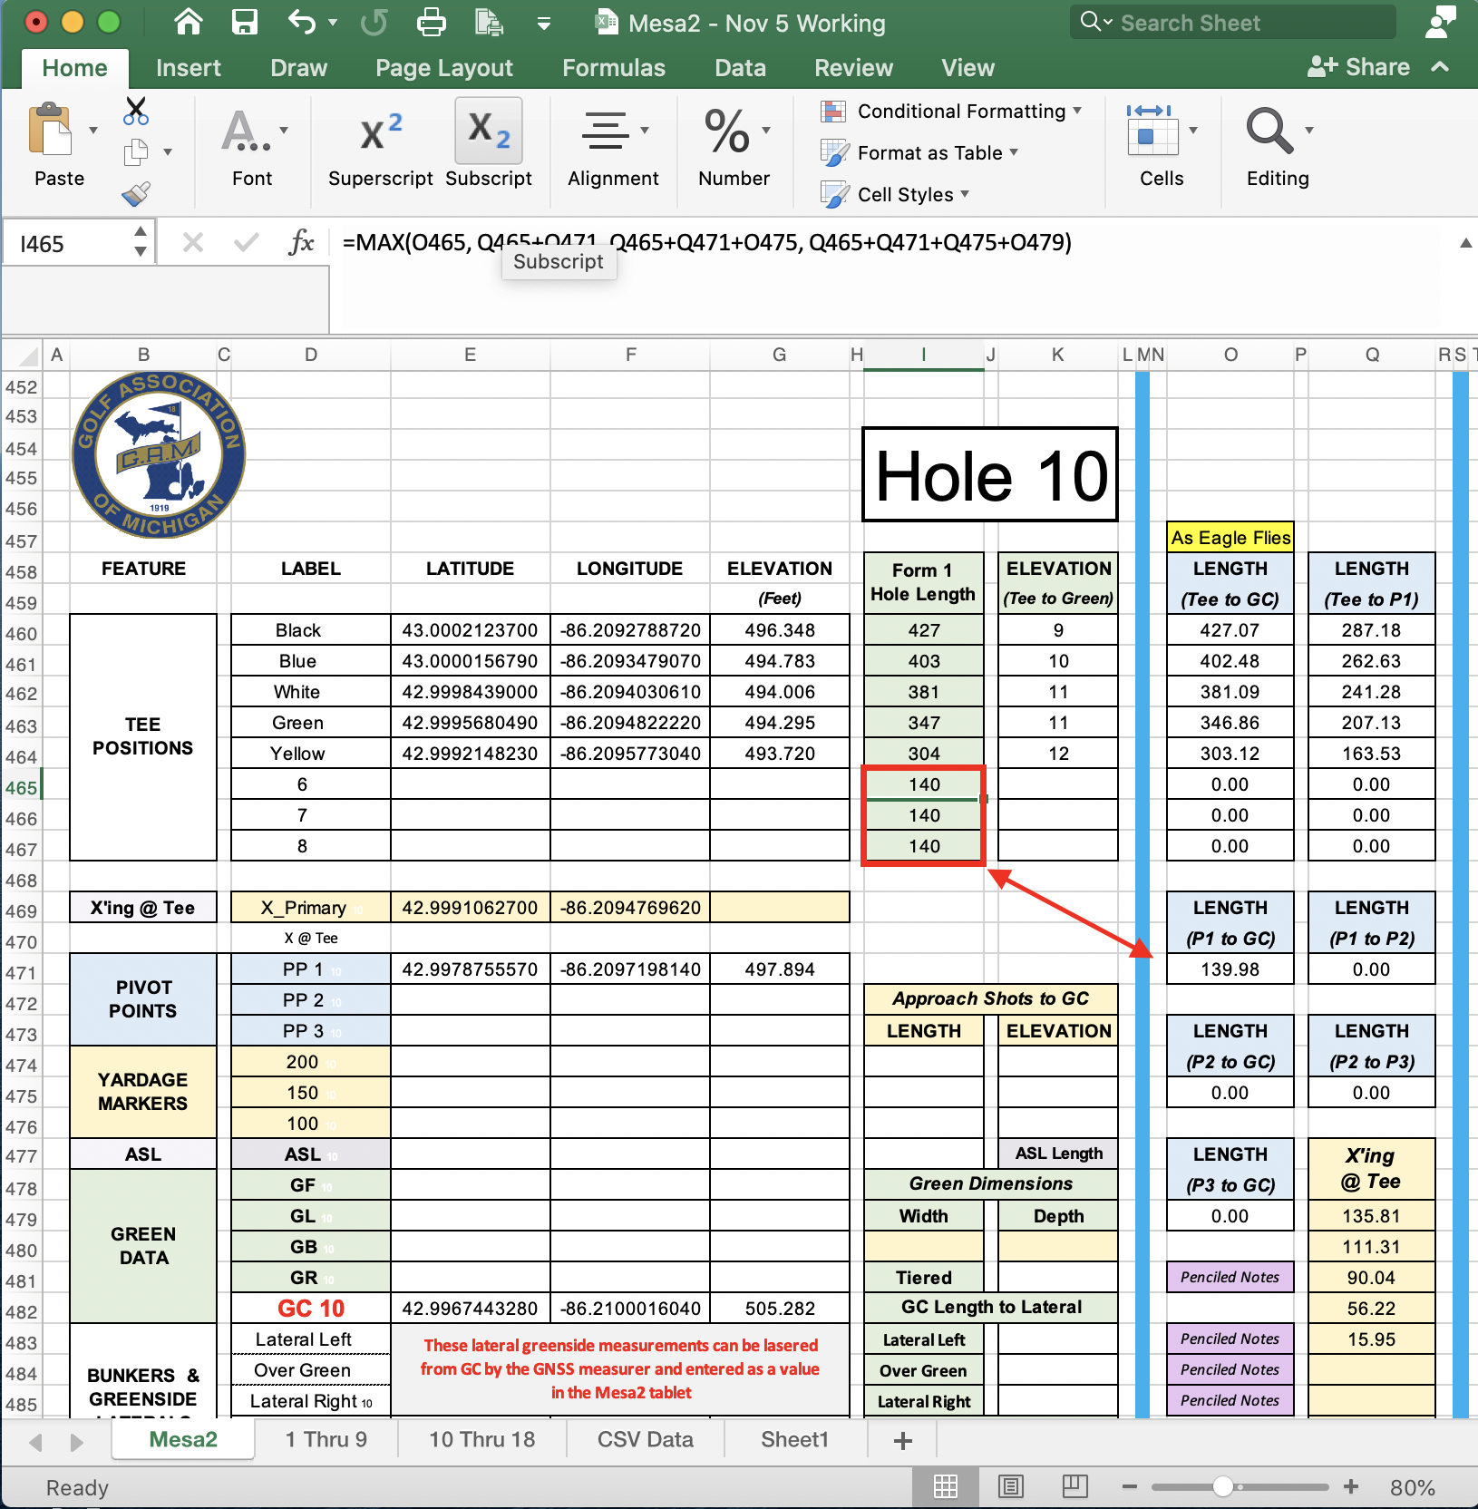
Task: Click the Home icon in the title bar
Action: tap(189, 22)
